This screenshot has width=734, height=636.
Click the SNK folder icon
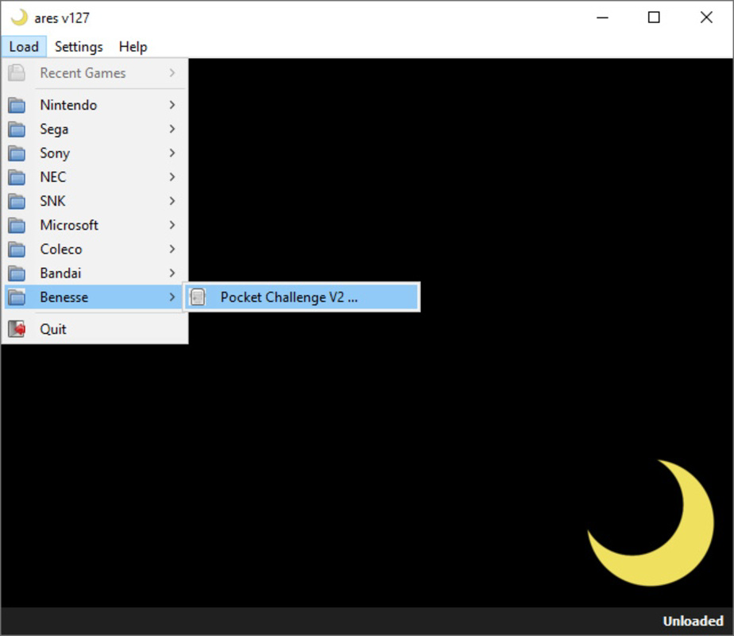17,201
